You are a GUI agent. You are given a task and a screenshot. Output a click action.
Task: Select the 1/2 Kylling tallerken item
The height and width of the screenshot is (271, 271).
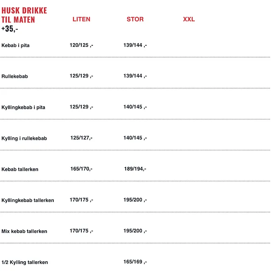(25, 263)
